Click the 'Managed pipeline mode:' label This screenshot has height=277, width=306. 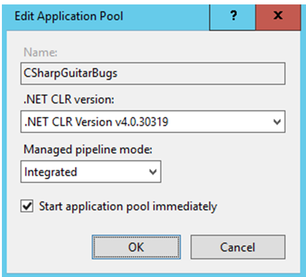(88, 150)
